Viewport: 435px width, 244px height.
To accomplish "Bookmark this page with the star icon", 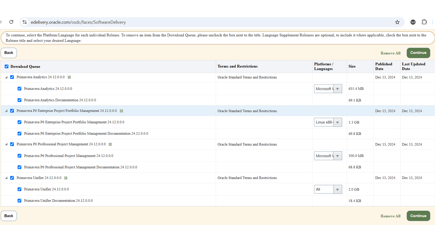I will click(397, 22).
